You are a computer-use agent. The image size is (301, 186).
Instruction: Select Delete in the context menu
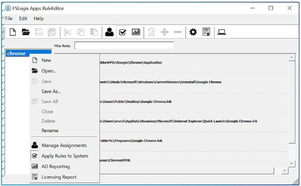(65, 121)
